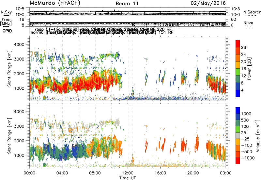Click the '18' frequency axis tick

click(22, 19)
